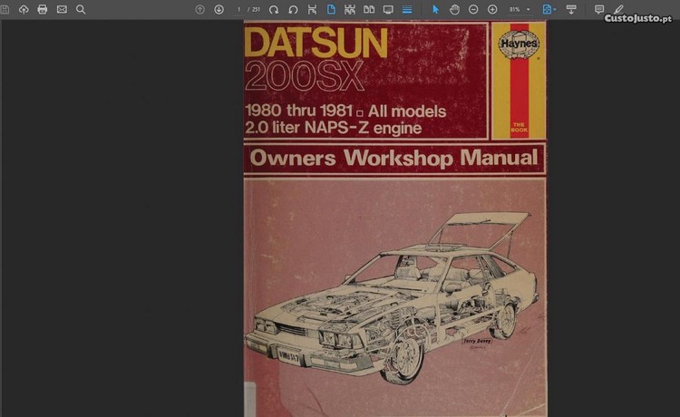The height and width of the screenshot is (417, 680).
Task: Click the zoom out minus button
Action: [473, 9]
